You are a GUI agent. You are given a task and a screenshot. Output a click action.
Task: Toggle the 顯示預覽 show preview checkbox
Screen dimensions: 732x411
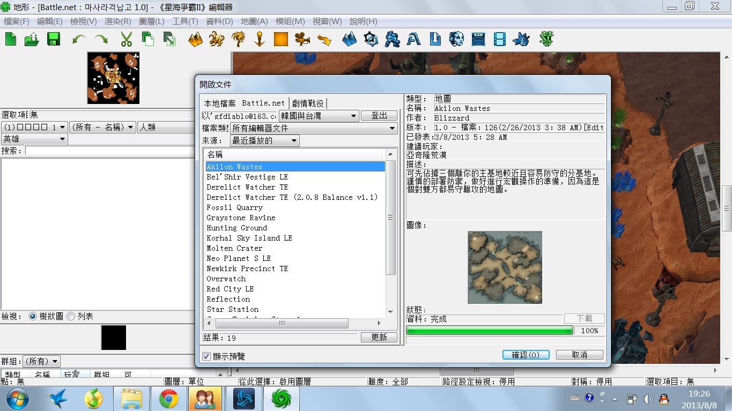point(206,356)
